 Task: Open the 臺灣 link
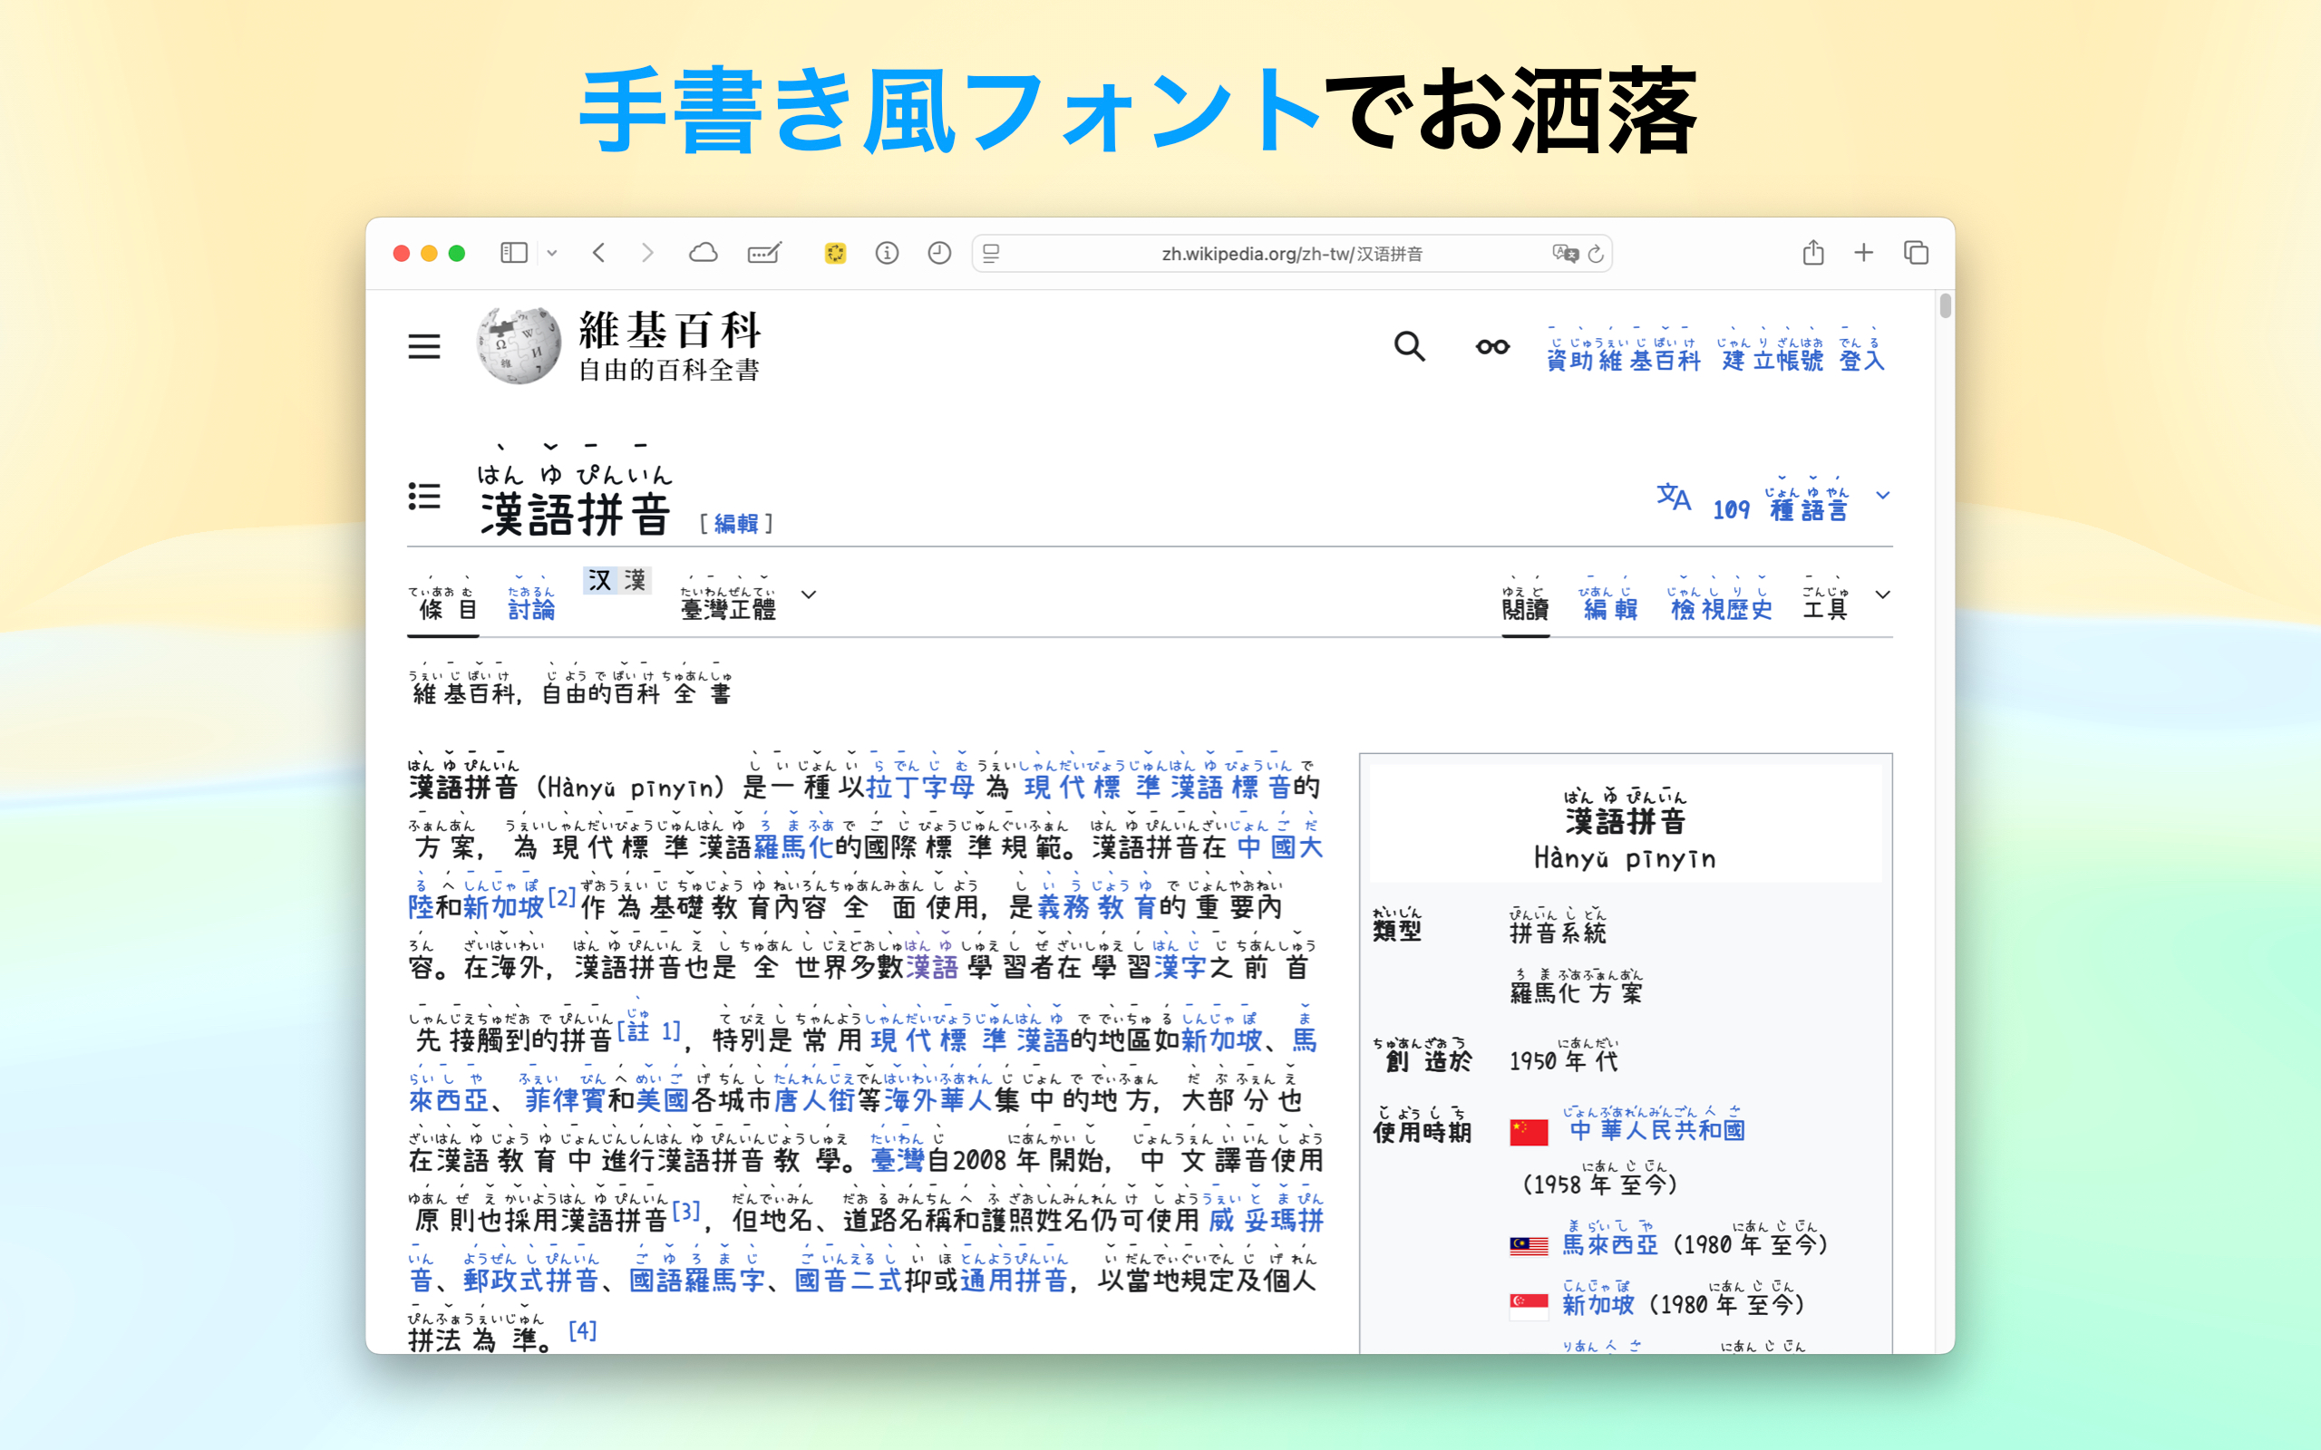(897, 1160)
